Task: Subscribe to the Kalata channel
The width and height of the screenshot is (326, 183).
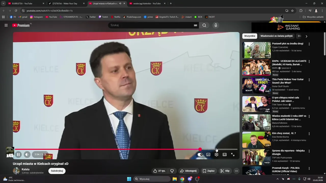Action: pyautogui.click(x=57, y=171)
